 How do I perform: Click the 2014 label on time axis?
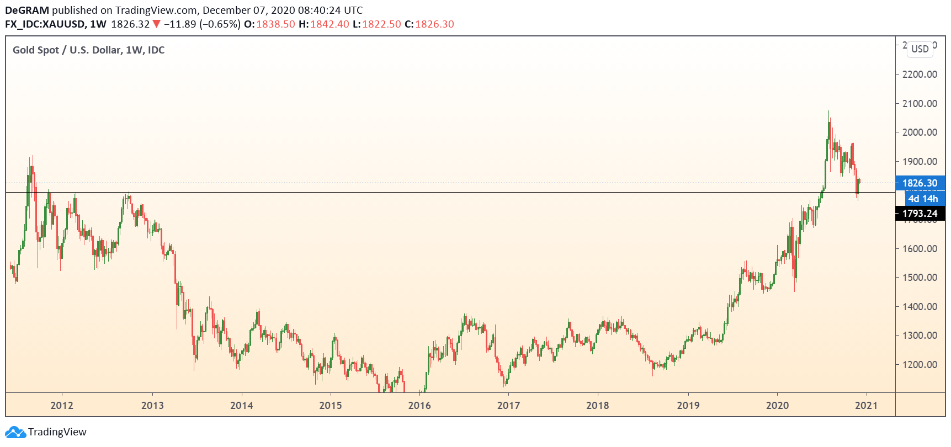coord(242,406)
